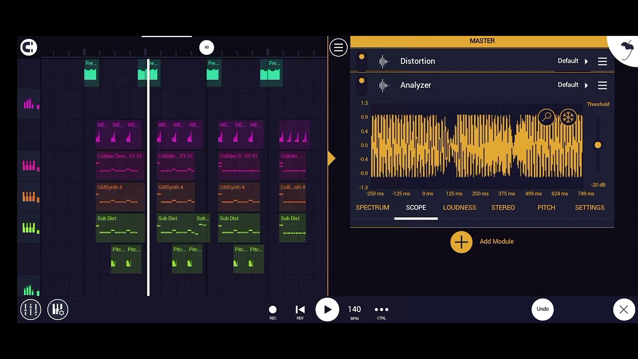Open the rack panel hamburger menu

coord(338,48)
